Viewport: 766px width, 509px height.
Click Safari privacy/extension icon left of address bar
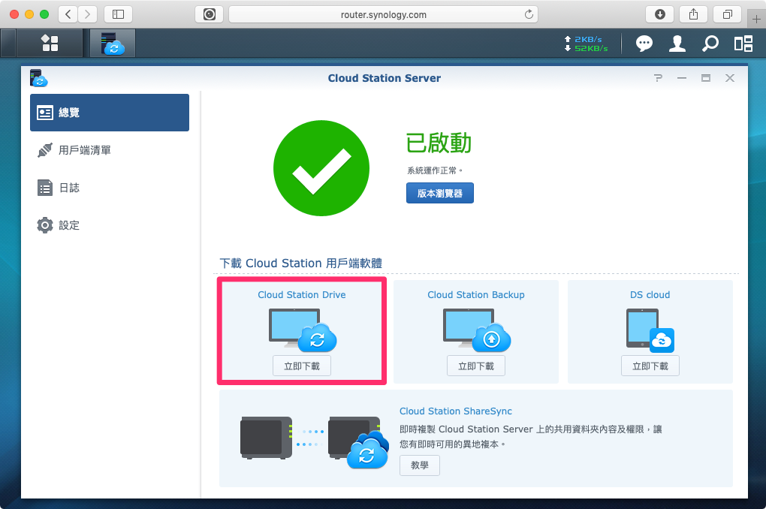coord(210,14)
